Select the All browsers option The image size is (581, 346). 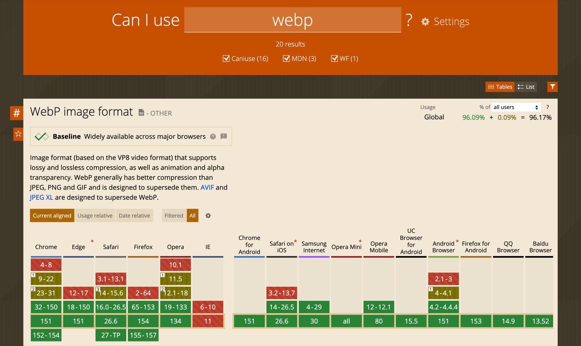[x=192, y=215]
